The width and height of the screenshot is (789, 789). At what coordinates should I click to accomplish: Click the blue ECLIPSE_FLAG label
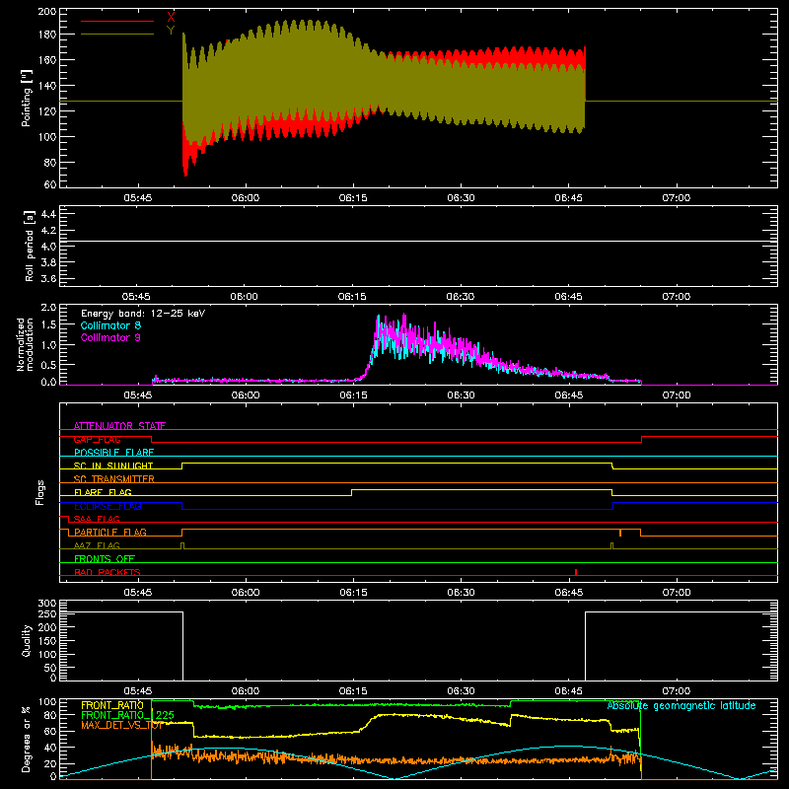(108, 506)
